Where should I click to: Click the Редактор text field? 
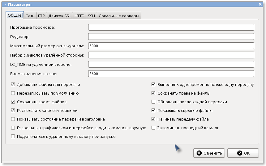click(x=171, y=36)
